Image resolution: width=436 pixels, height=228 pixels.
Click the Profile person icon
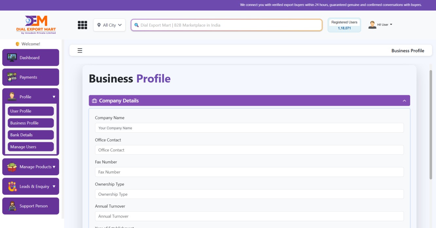[12, 97]
